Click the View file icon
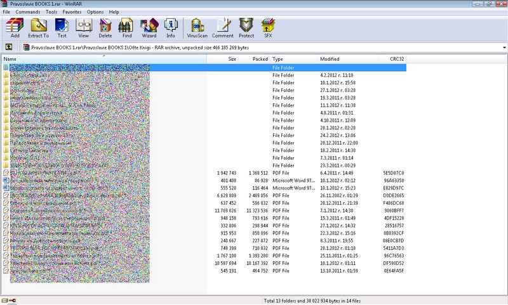This screenshot has width=508, height=305. [84, 28]
